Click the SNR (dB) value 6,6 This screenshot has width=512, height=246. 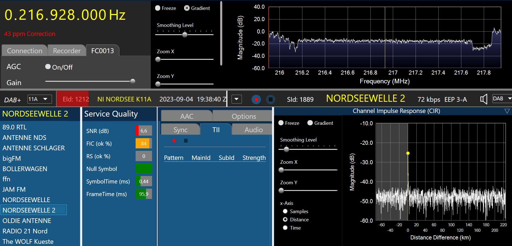(144, 131)
